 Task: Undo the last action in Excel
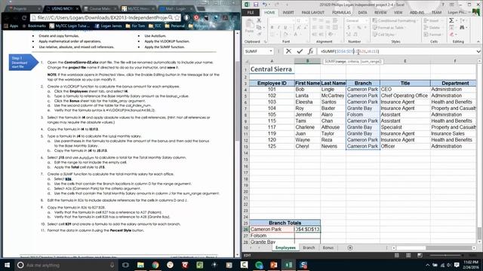click(x=265, y=5)
